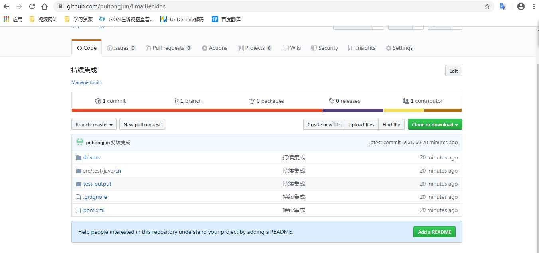This screenshot has width=539, height=253.
Task: Open the Insights tab
Action: [362, 48]
